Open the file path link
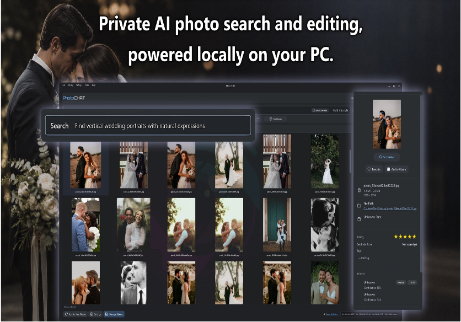 (x=390, y=209)
